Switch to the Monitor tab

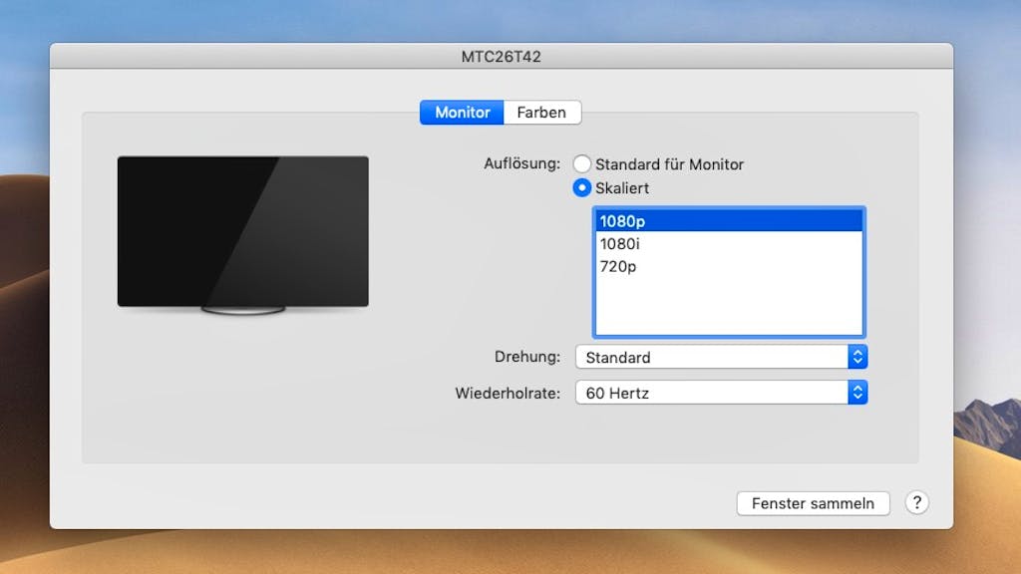click(x=462, y=113)
